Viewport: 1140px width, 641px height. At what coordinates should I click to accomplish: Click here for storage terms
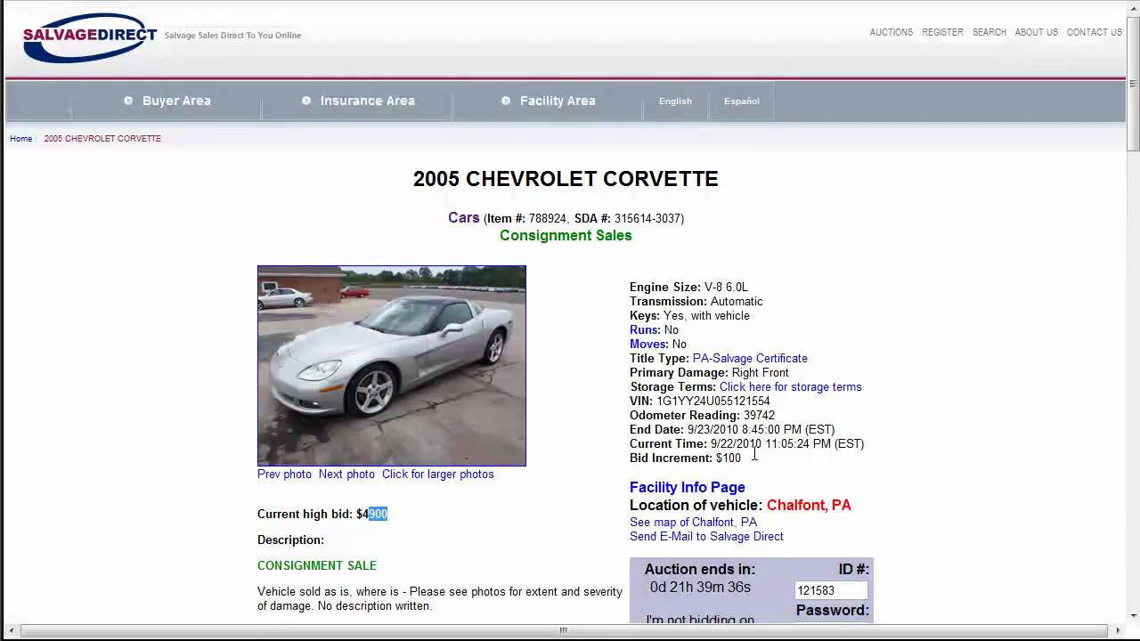(x=790, y=387)
